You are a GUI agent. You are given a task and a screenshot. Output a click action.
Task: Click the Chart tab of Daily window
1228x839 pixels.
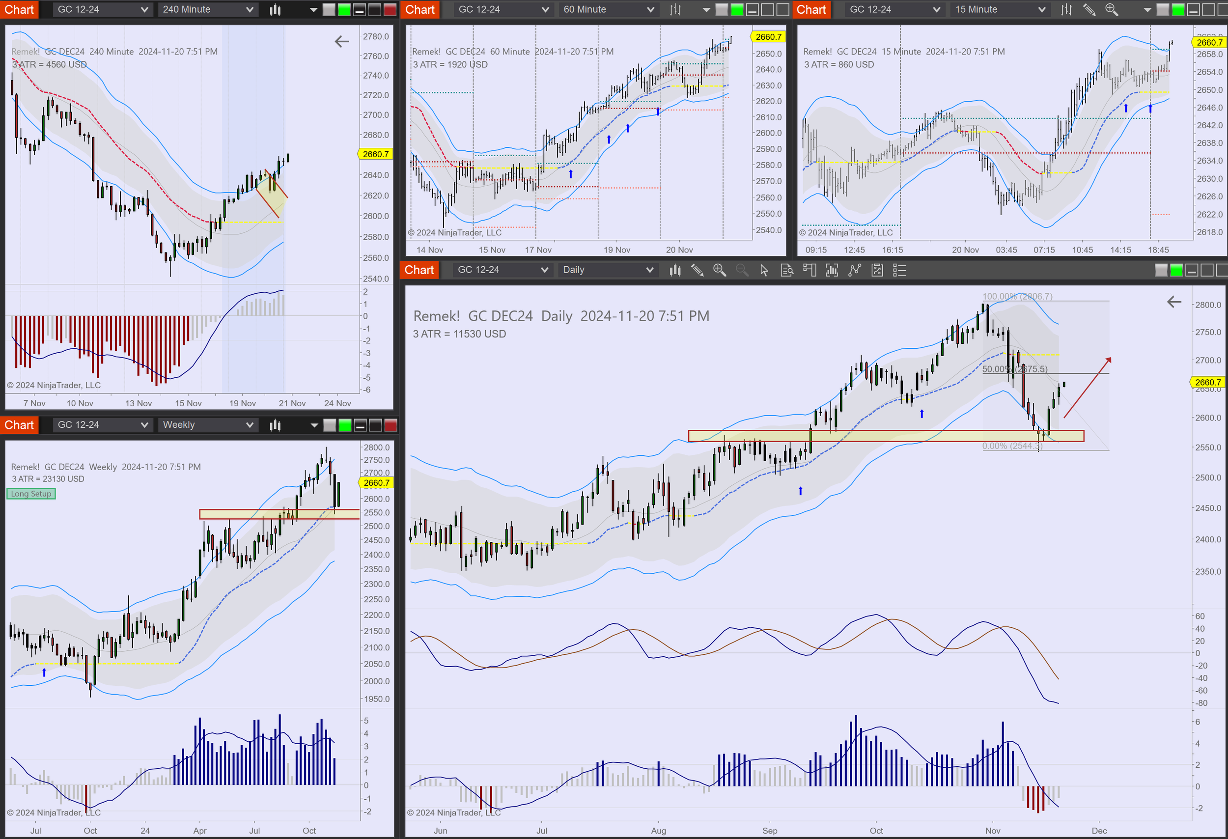click(419, 270)
